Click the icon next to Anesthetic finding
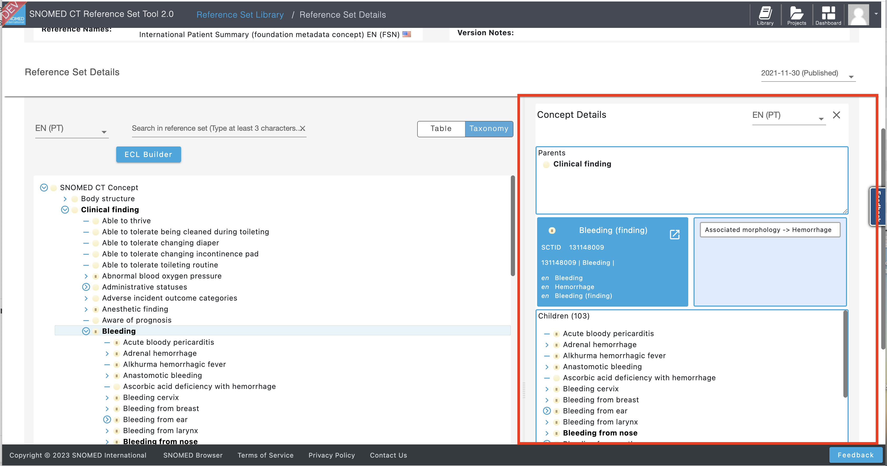This screenshot has height=466, width=887. (x=96, y=309)
